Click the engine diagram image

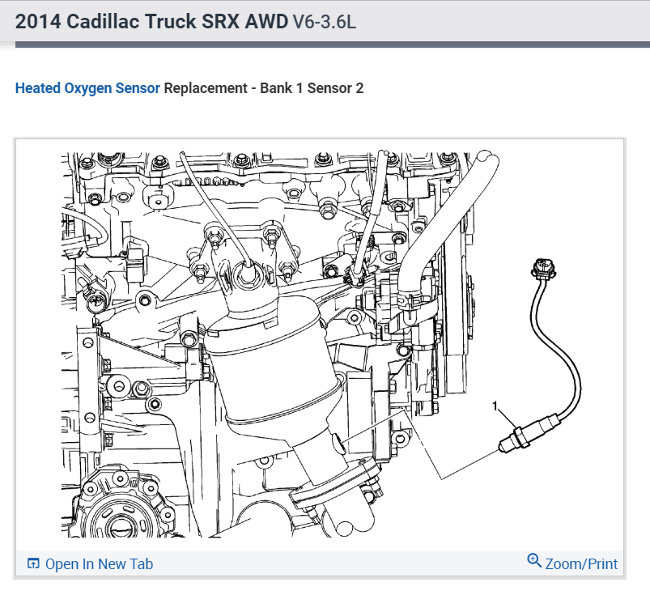[x=320, y=345]
